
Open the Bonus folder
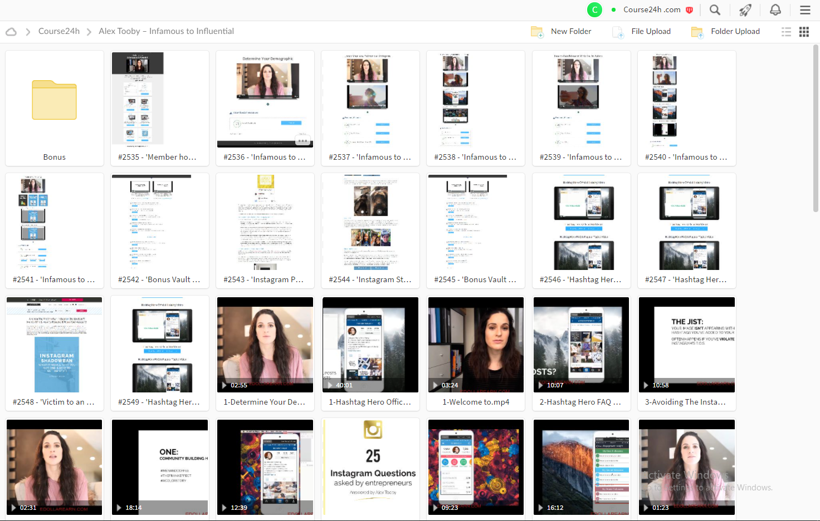tap(55, 108)
